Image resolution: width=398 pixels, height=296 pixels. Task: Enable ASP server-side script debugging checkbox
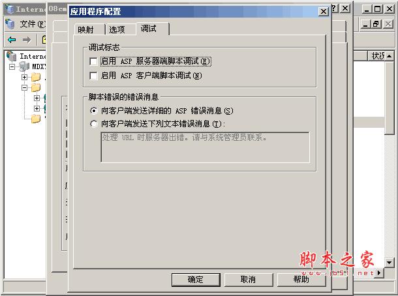point(93,61)
